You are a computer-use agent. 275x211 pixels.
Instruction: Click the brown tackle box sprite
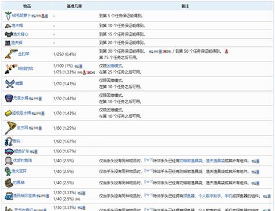coord(9,183)
